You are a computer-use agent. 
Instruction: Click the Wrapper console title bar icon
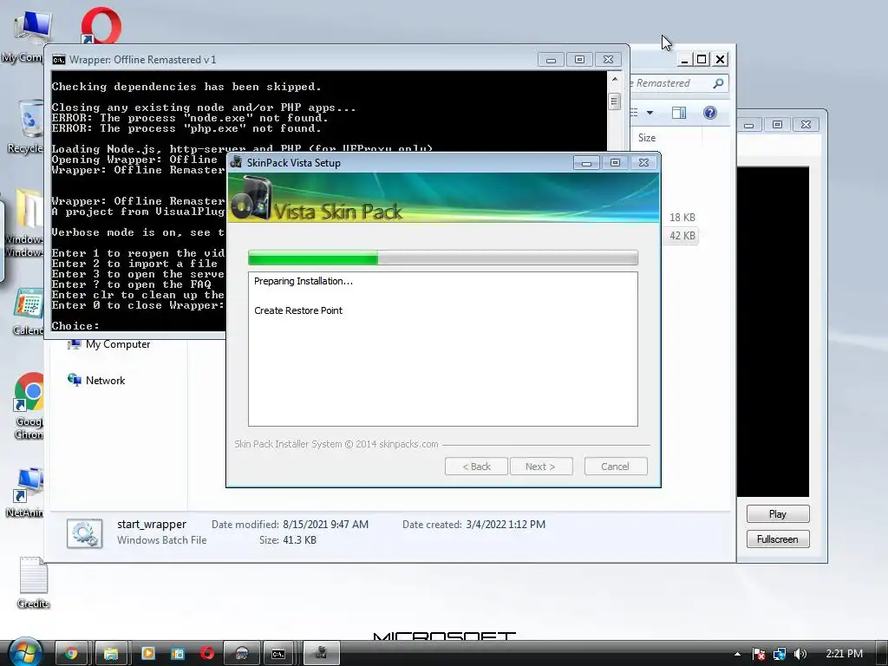pyautogui.click(x=58, y=60)
